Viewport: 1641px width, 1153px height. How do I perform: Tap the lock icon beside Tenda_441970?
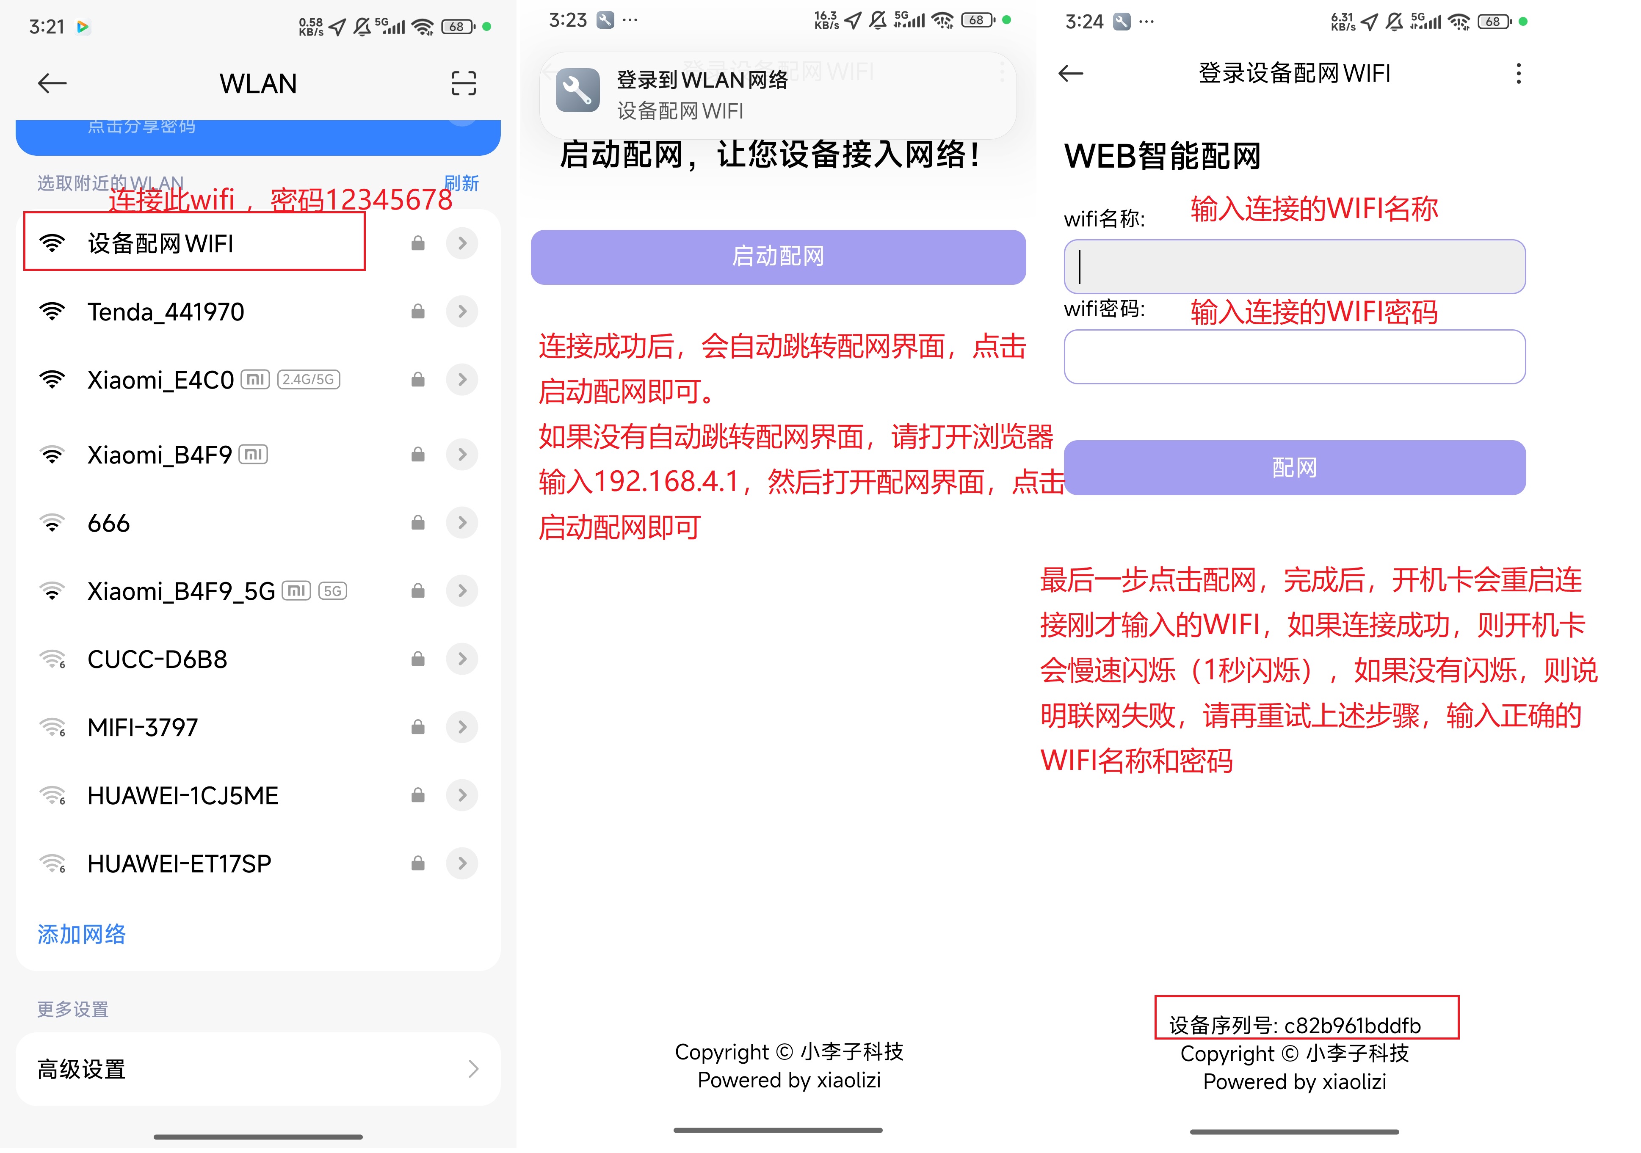pyautogui.click(x=418, y=312)
